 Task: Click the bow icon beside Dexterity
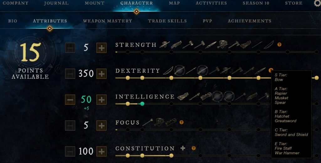pos(167,70)
